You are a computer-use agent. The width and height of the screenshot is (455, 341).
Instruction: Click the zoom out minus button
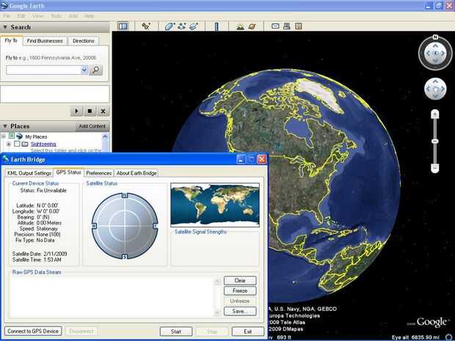pos(434,168)
